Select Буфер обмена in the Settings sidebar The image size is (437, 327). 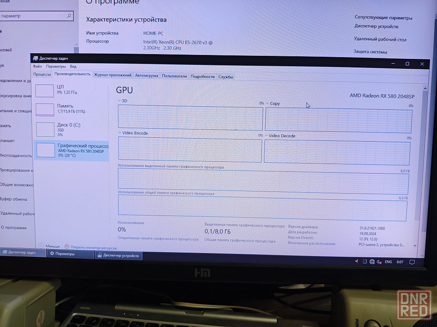click(x=14, y=199)
